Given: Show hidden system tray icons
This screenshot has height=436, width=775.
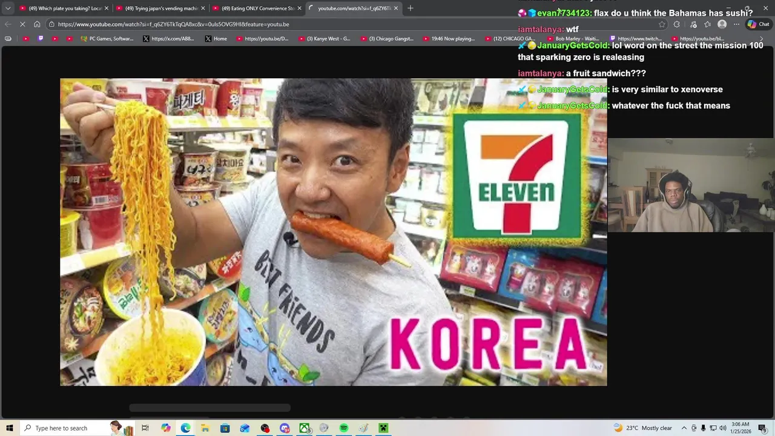Looking at the screenshot, I should pyautogui.click(x=684, y=428).
